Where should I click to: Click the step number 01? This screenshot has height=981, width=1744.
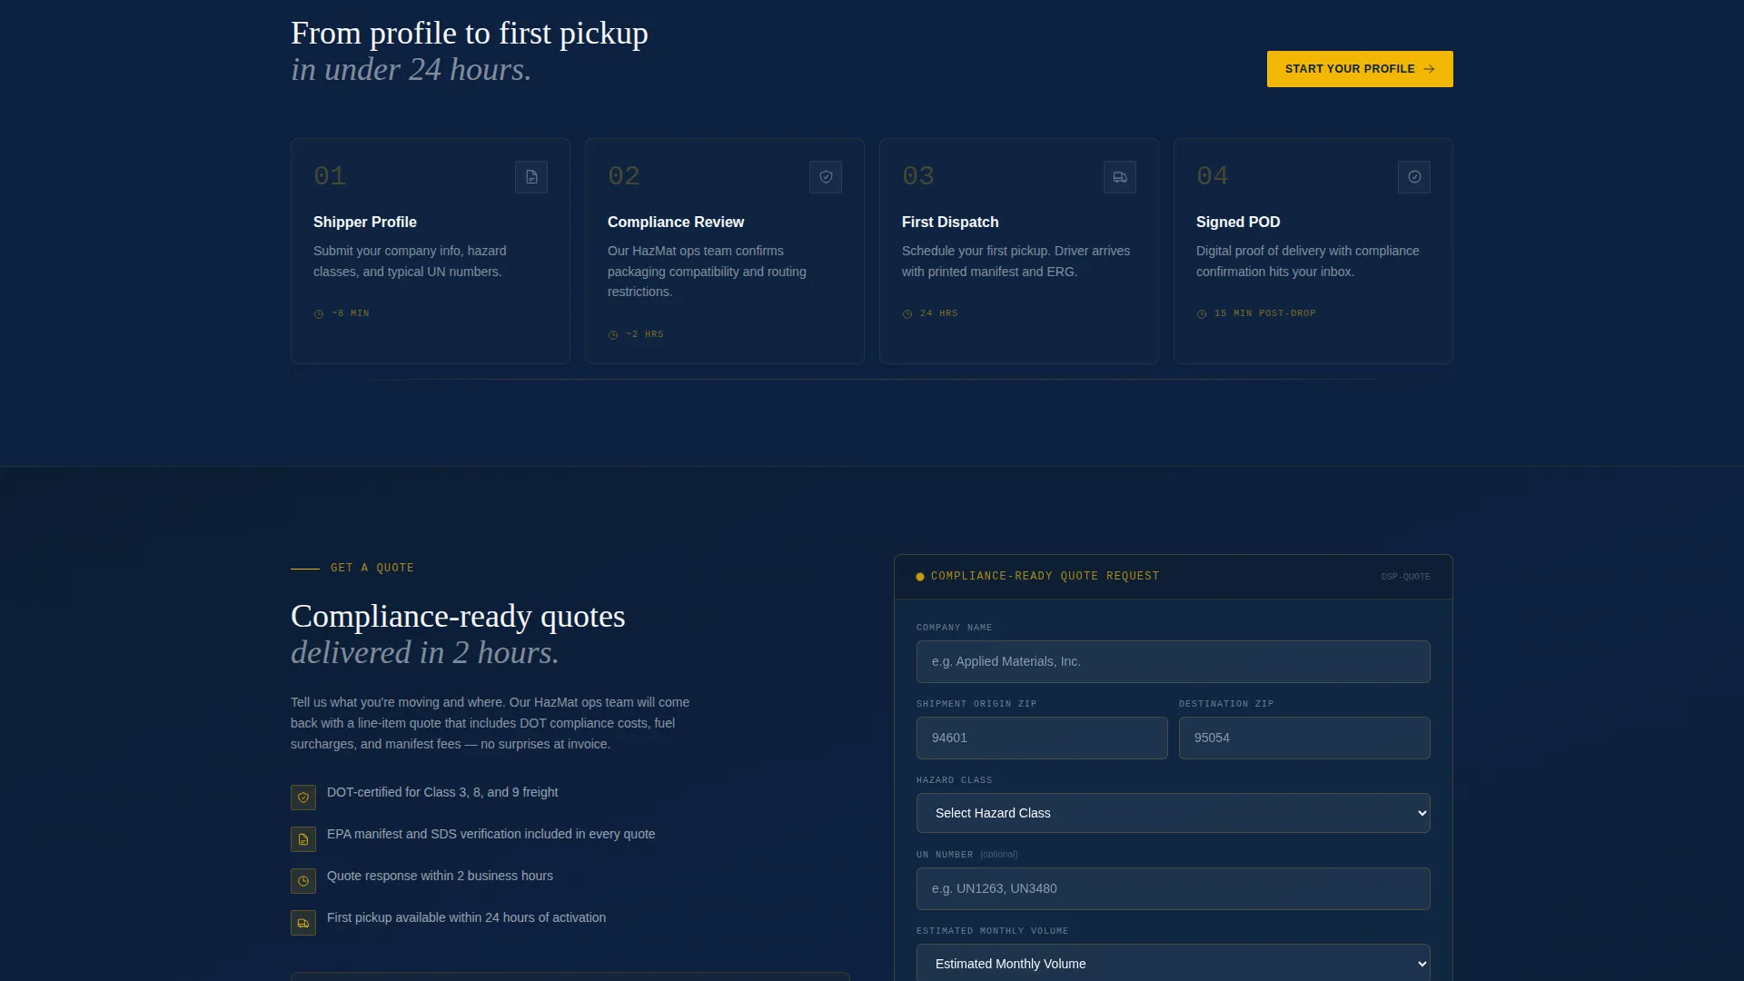click(x=330, y=176)
